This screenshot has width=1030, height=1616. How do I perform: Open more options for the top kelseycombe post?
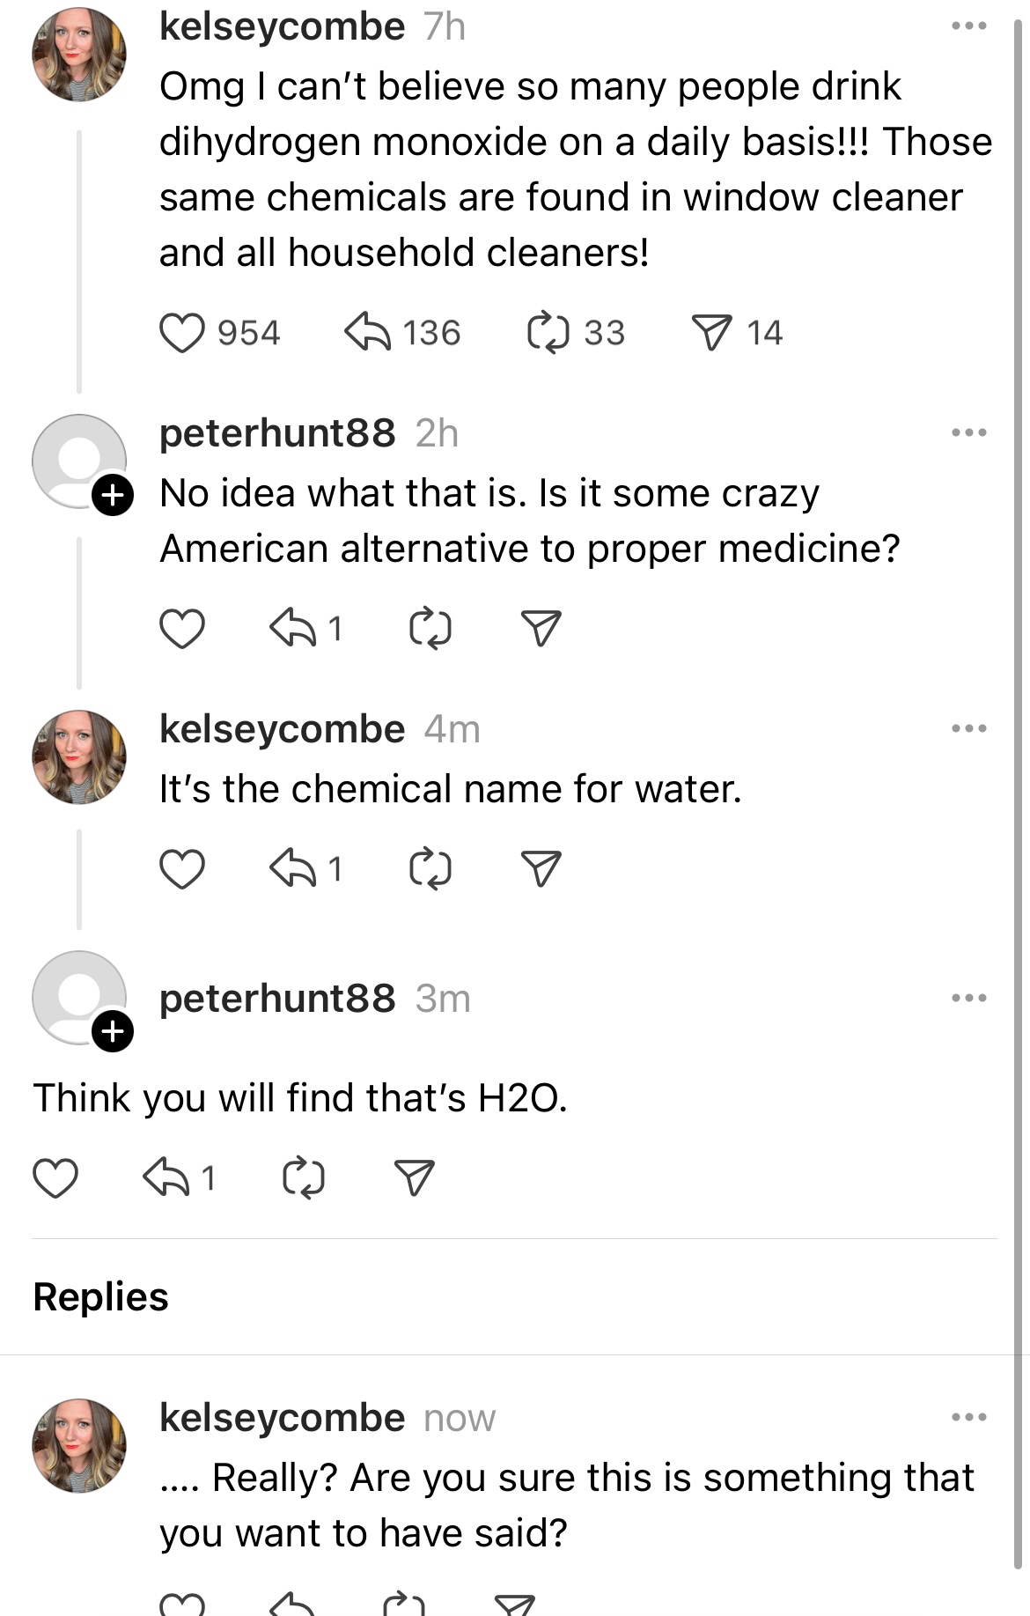(969, 26)
